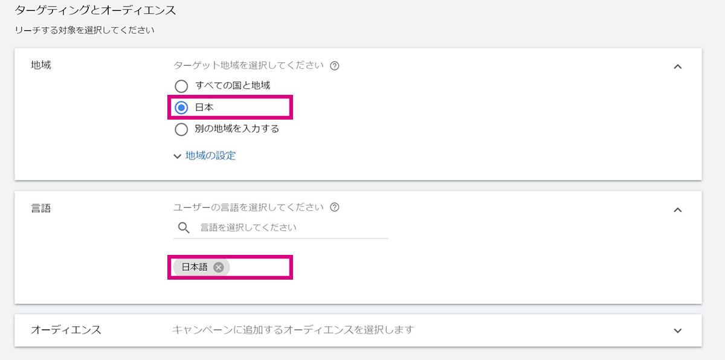Viewport: 725px width, 360px height.
Task: Expand the オーディエンス section chevron
Action: [x=678, y=330]
